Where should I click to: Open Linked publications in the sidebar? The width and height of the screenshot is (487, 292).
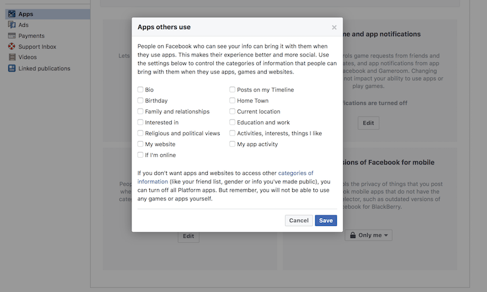[x=44, y=69]
